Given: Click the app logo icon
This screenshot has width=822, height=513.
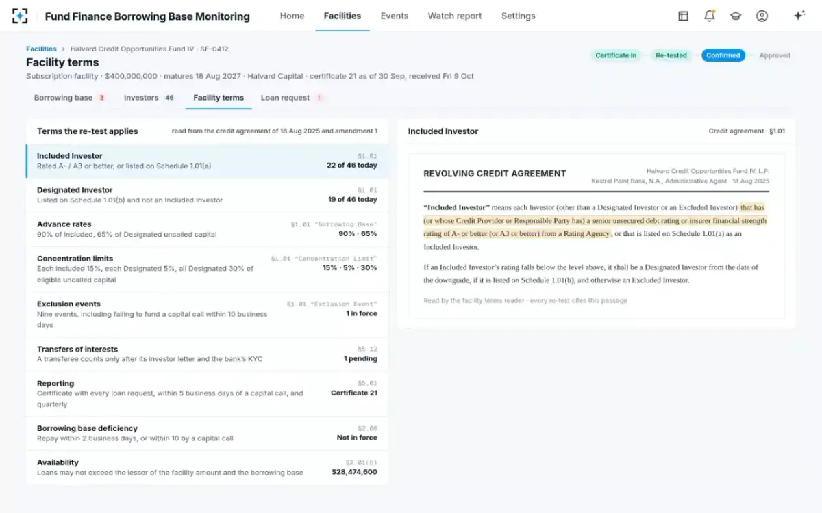Looking at the screenshot, I should coord(21,16).
